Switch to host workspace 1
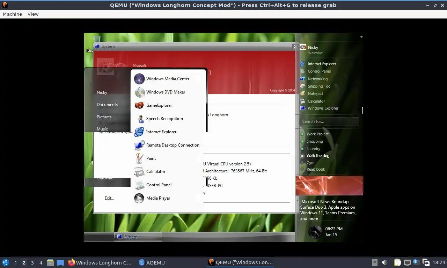 click(x=15, y=262)
